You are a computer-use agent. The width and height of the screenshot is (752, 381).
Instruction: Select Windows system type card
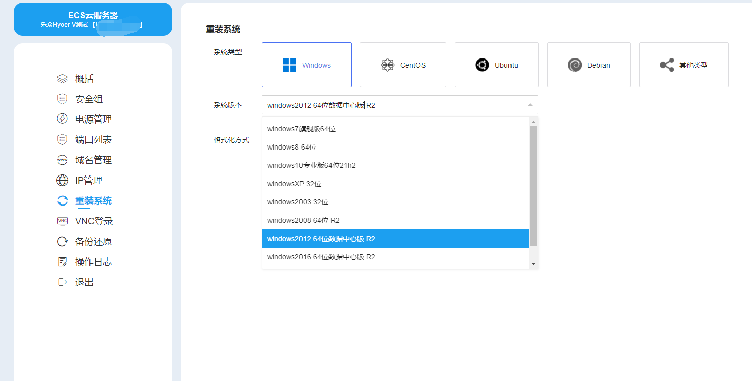pyautogui.click(x=307, y=65)
